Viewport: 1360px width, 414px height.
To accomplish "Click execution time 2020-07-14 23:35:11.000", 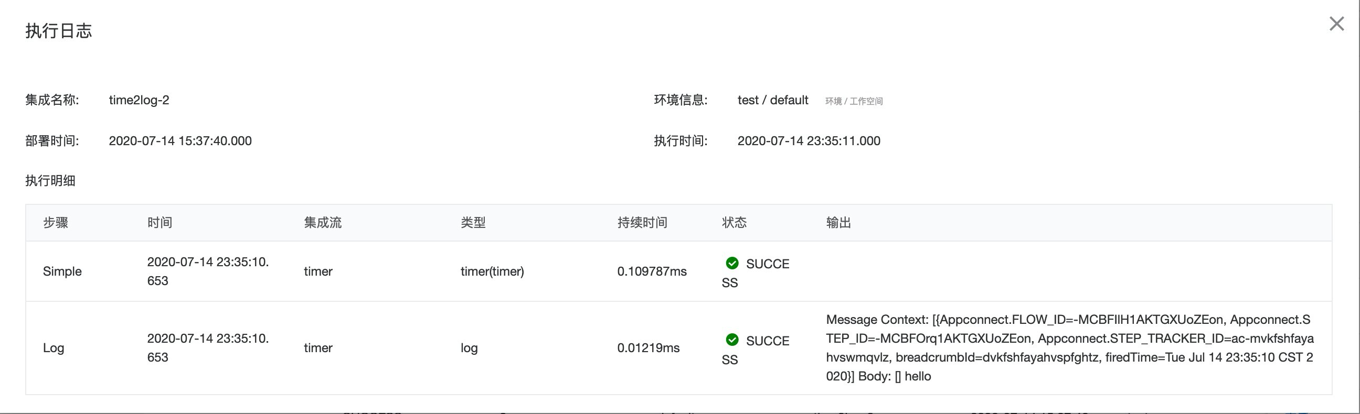I will click(809, 141).
